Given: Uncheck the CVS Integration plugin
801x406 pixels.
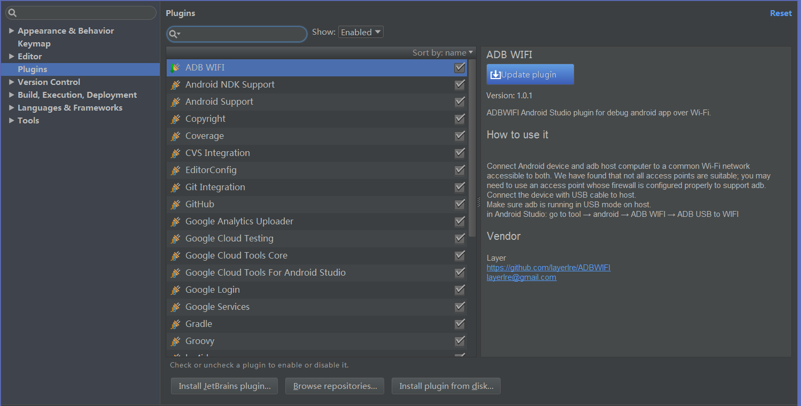Looking at the screenshot, I should point(460,153).
